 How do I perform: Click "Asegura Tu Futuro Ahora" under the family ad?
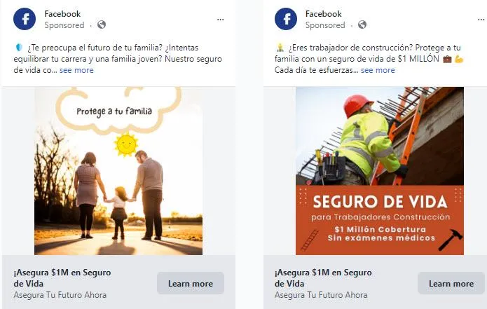[x=60, y=295]
